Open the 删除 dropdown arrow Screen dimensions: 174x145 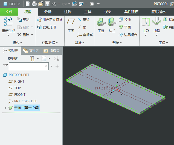pyautogui.click(x=32, y=35)
